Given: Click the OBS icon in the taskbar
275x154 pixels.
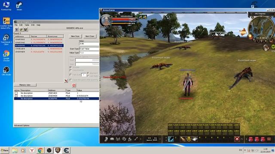Looking at the screenshot, I should coord(49,150).
